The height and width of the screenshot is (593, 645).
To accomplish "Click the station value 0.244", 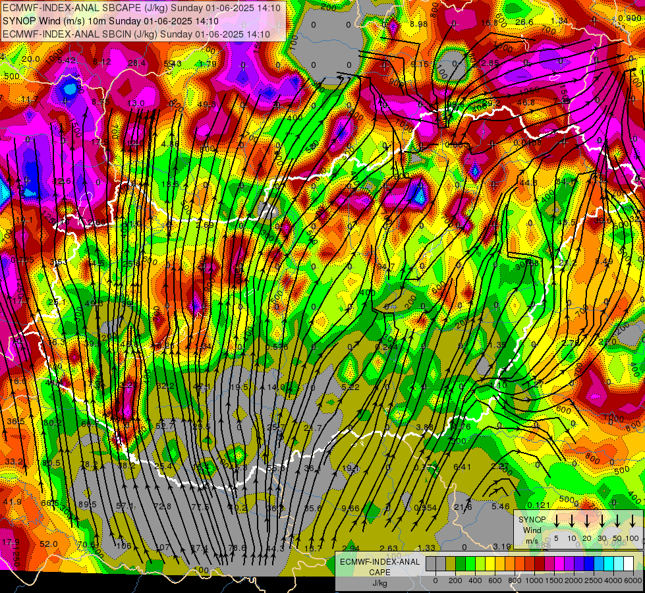I will point(387,347).
